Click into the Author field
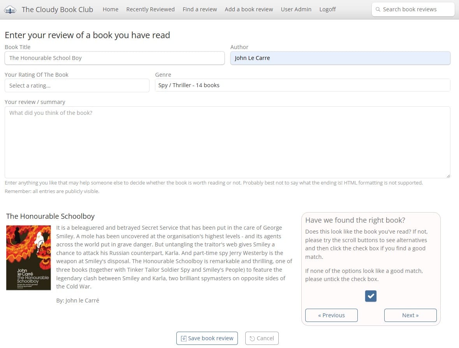Viewport: 459px width, 348px height. point(340,58)
